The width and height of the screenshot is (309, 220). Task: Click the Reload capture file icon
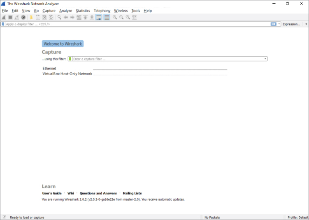51,17
